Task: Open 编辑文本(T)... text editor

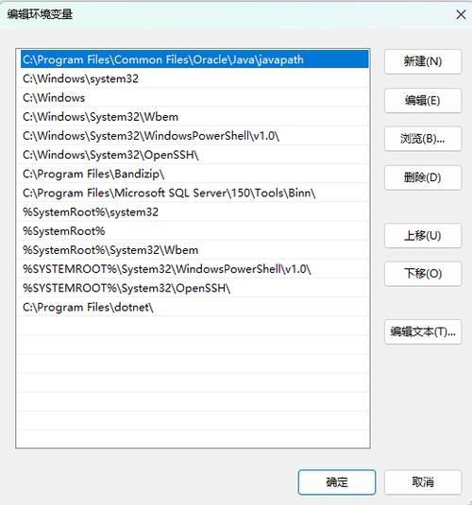Action: (423, 331)
